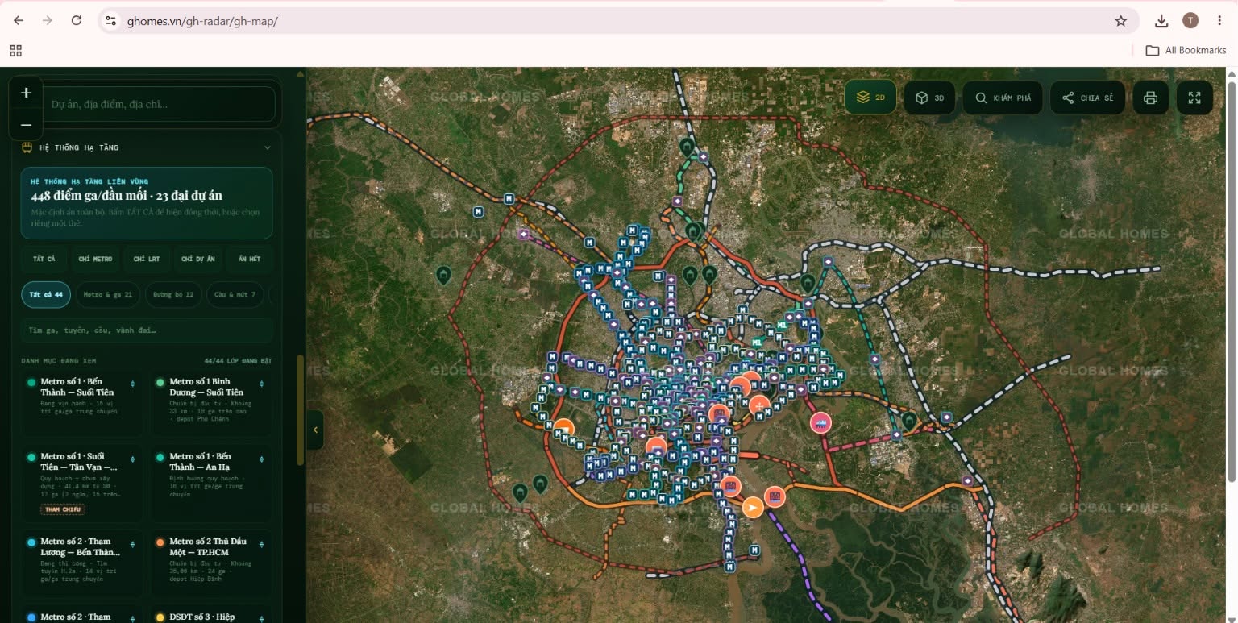Image resolution: width=1238 pixels, height=623 pixels.
Task: Select the 'Đường bộ 12' filter tab
Action: (x=173, y=294)
